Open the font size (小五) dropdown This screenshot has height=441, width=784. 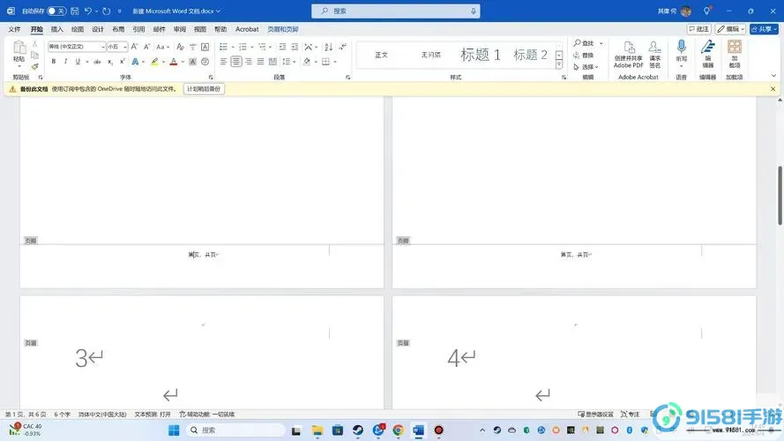(125, 47)
